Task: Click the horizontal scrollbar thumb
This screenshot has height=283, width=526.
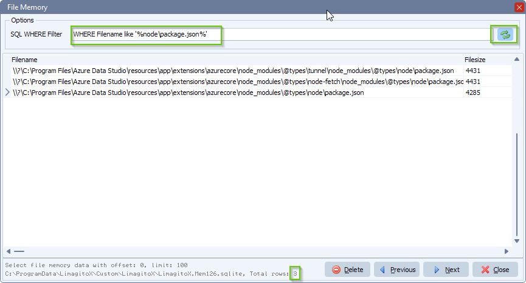Action: point(19,251)
